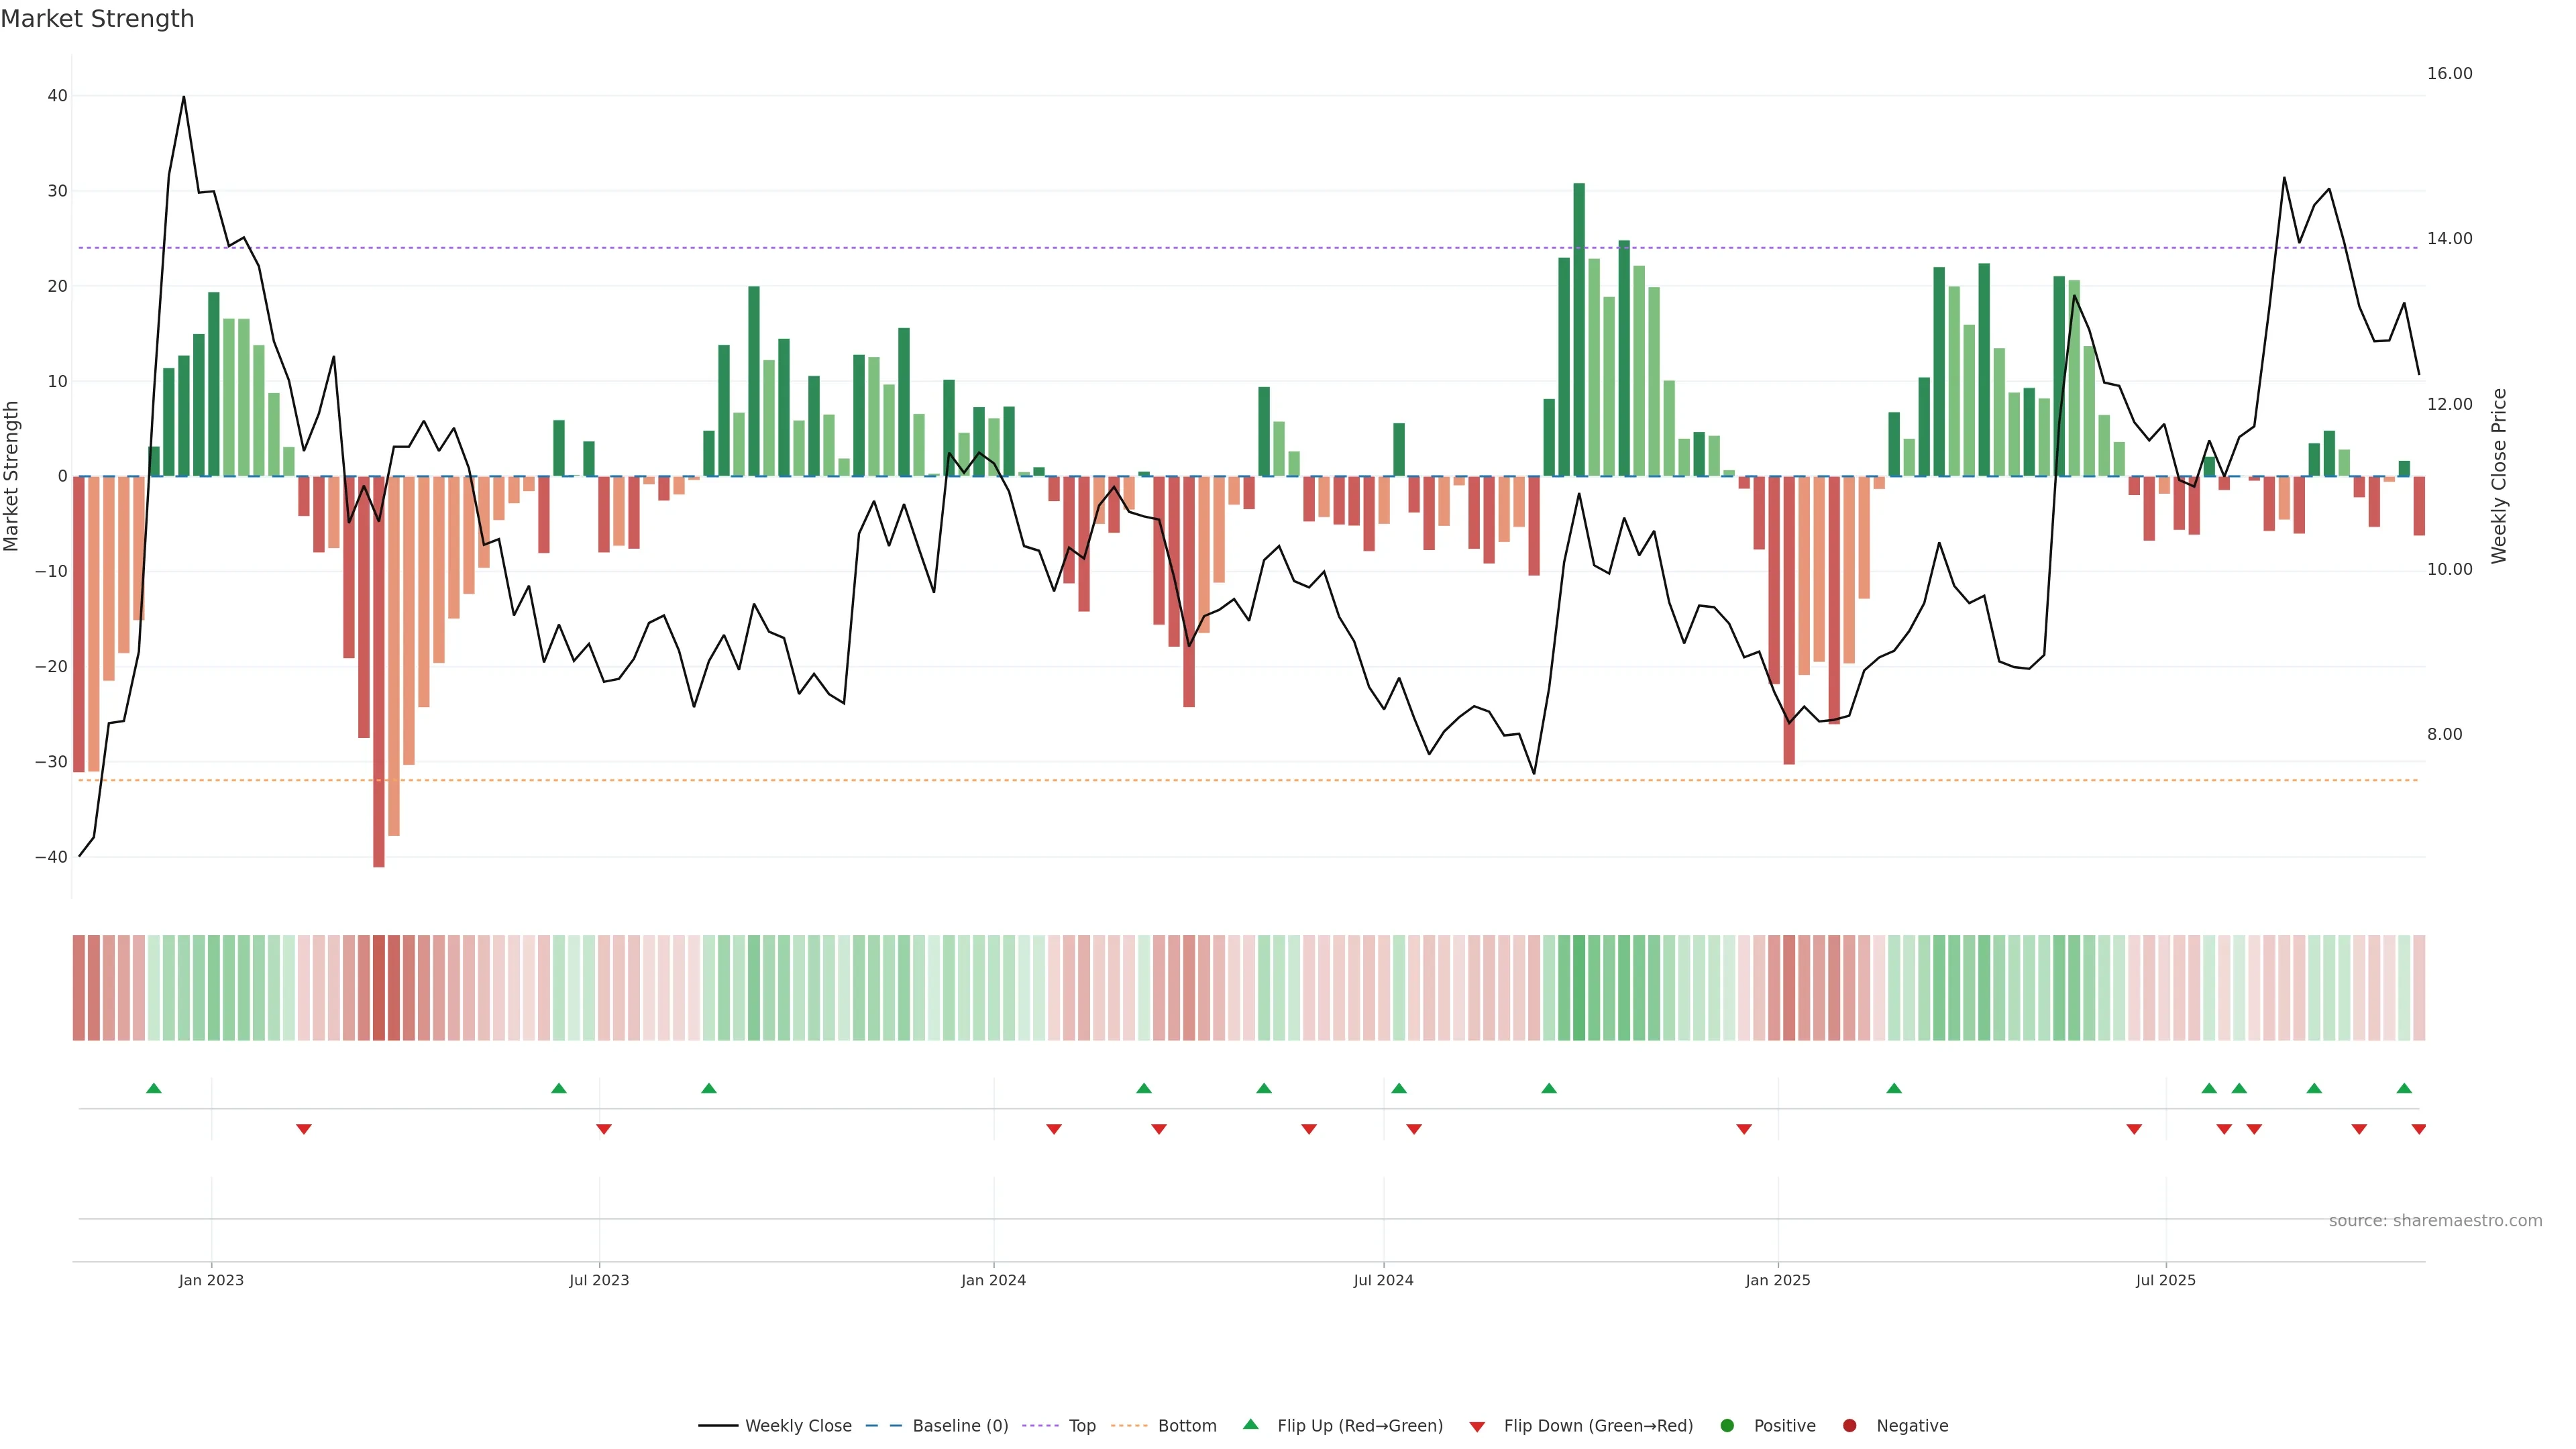Toggle the Top threshold legend entry
2576x1449 pixels.
tap(1082, 1425)
